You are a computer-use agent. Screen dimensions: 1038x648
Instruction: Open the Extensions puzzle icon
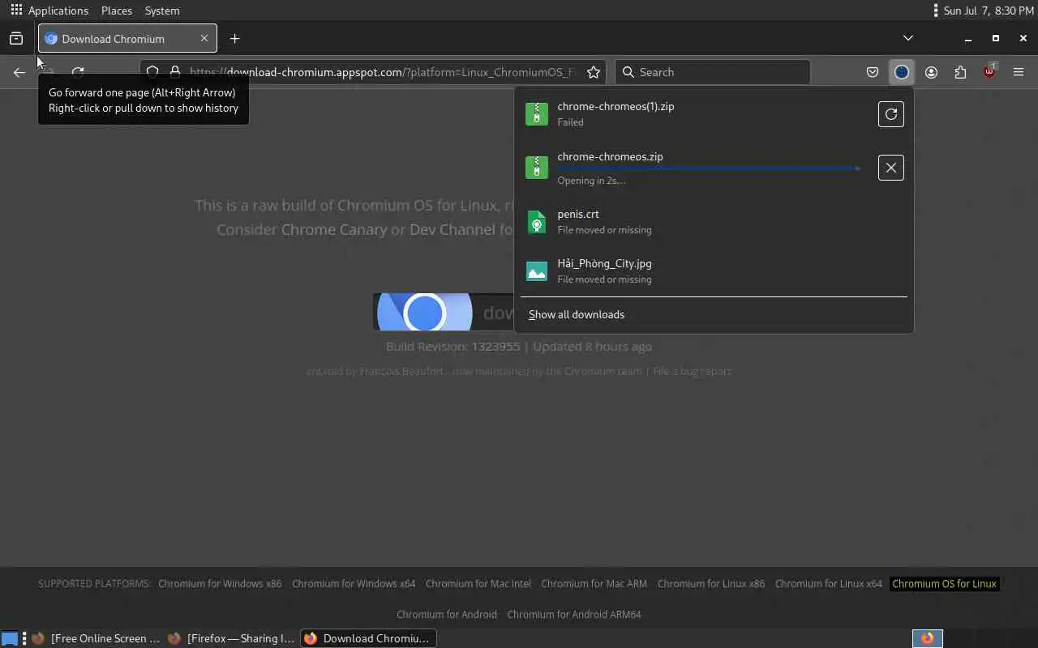coord(960,72)
